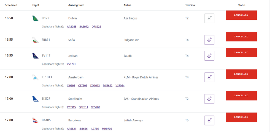Click the add-flight plane icon for KL1013 Amsterdam
The width and height of the screenshot is (270, 132).
tap(209, 77)
